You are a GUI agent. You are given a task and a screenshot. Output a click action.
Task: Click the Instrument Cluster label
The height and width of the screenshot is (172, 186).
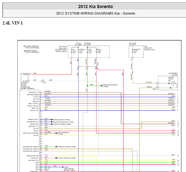pyautogui.click(x=173, y=74)
